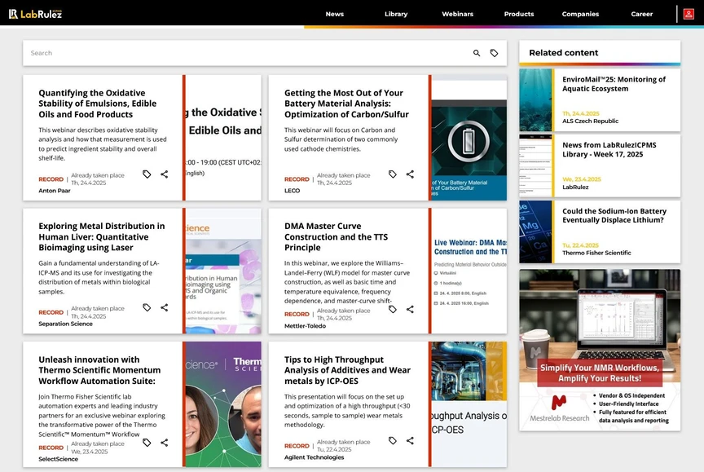Screen dimensions: 704x472
Task: Click the Anton Paar company name
Action: 55,191
